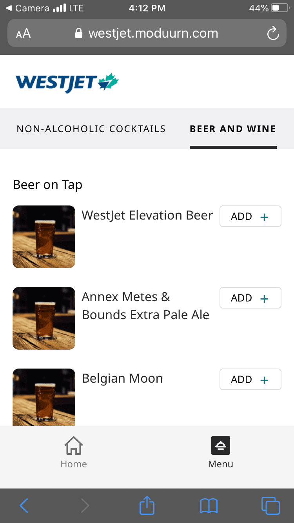
Task: Reload the page with the refresh icon
Action: click(273, 34)
